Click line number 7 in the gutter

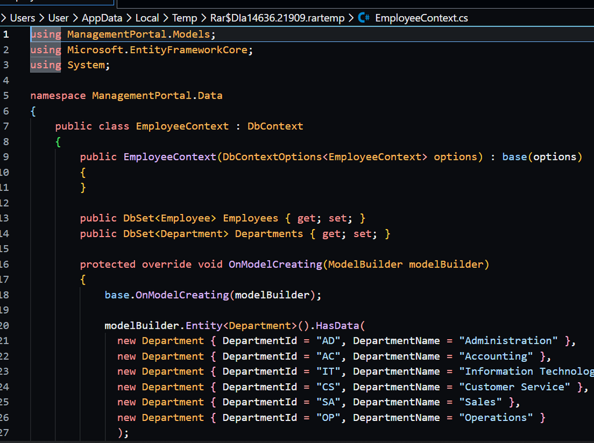6,126
